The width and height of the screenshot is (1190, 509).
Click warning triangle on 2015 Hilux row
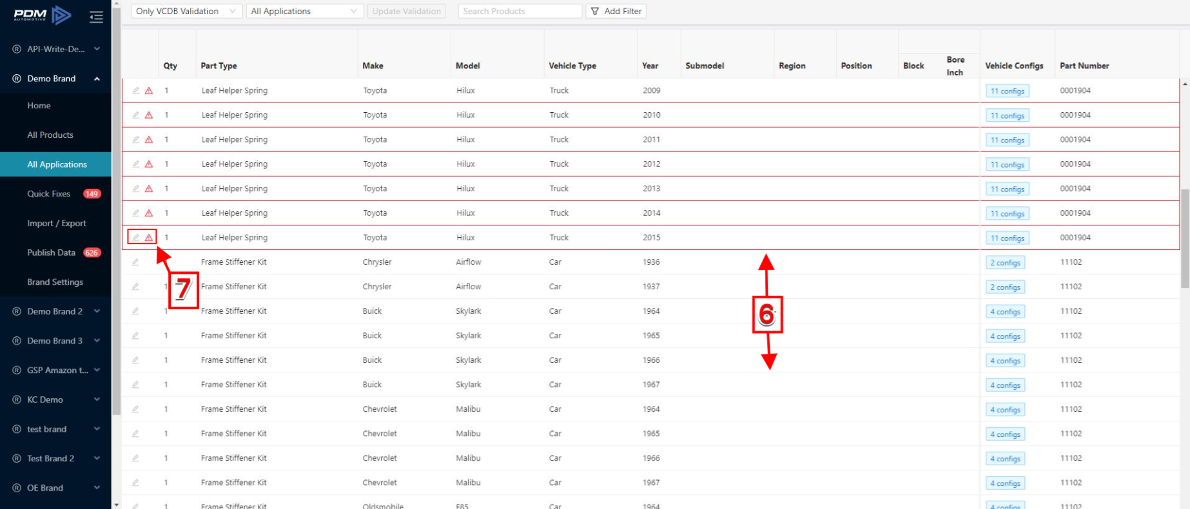pos(149,237)
